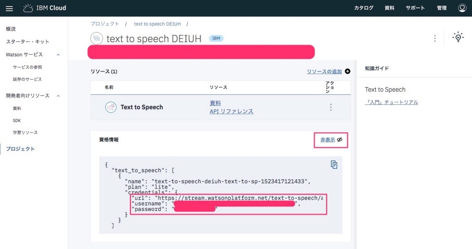
Task: Click the text to speech DEIUH page title
Action: 154,39
